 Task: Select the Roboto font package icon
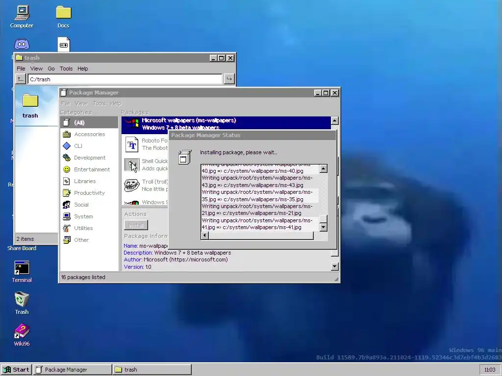131,144
